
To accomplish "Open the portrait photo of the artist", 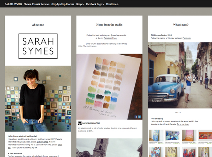I will coord(38,99).
